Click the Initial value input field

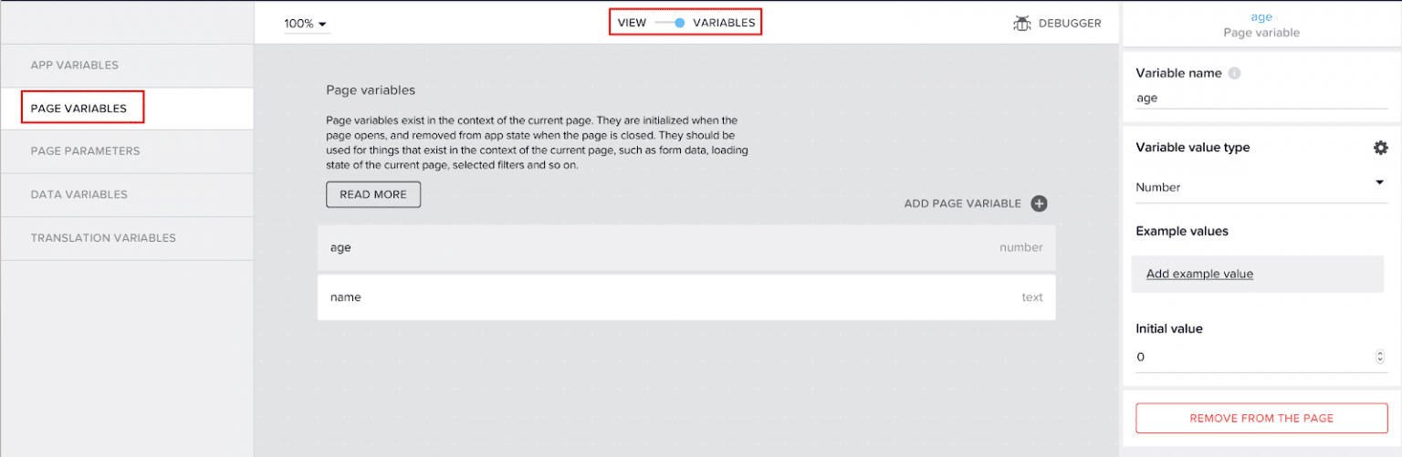1250,358
